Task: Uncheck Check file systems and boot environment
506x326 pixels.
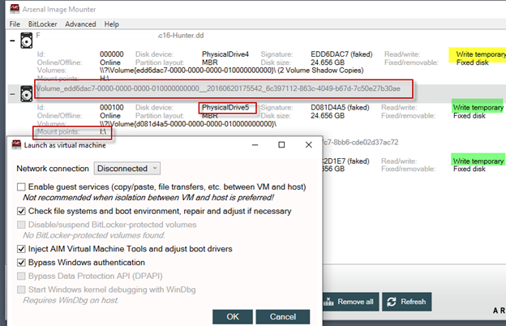Action: 21,211
